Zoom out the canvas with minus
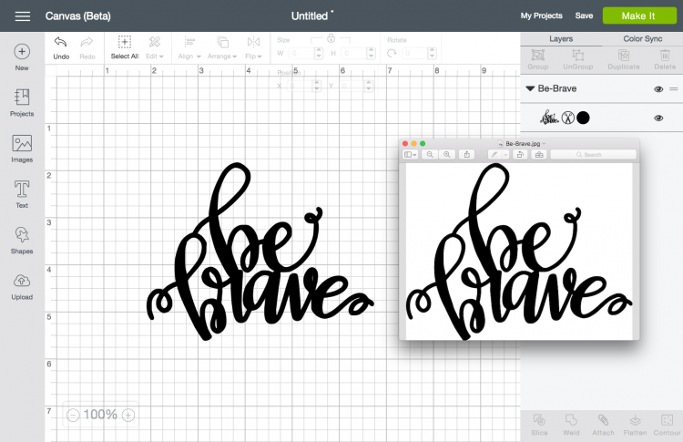The height and width of the screenshot is (442, 683). (73, 415)
